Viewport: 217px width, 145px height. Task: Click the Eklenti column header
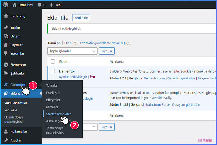coord(64,62)
